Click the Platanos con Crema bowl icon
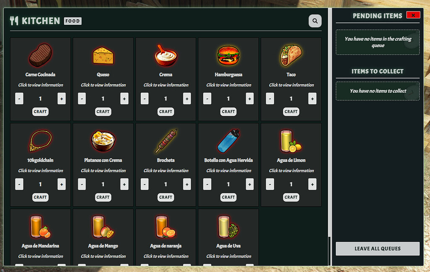This screenshot has height=272, width=430. pos(103,141)
